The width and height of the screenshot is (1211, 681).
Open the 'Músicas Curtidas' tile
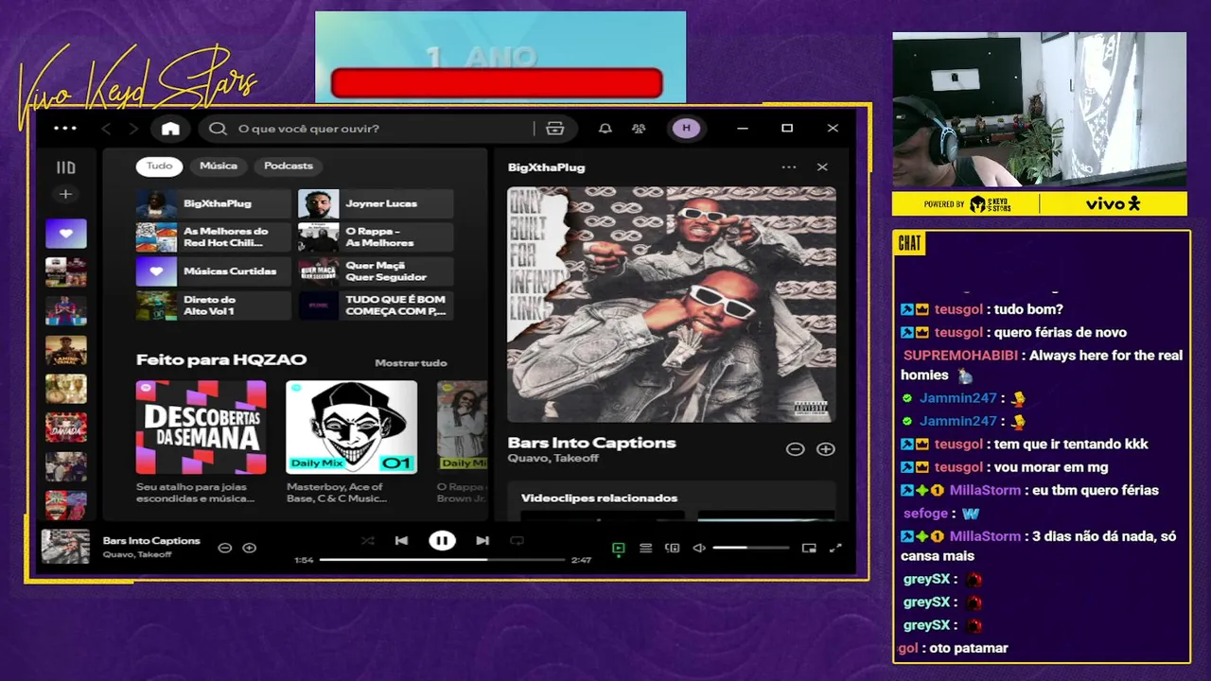213,271
